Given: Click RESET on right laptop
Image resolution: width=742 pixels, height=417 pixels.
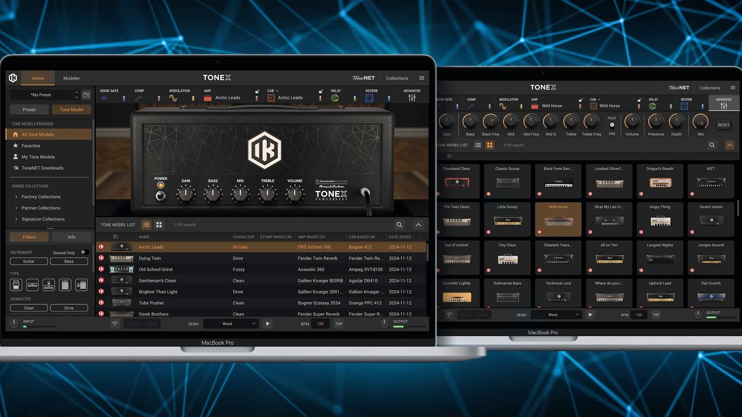Looking at the screenshot, I should tap(723, 125).
